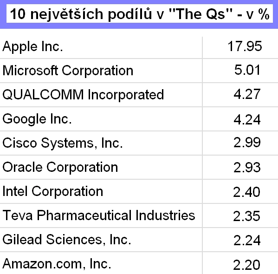The height and width of the screenshot is (274, 278).
Task: Click the 2.35 percentage value
Action: tap(246, 216)
